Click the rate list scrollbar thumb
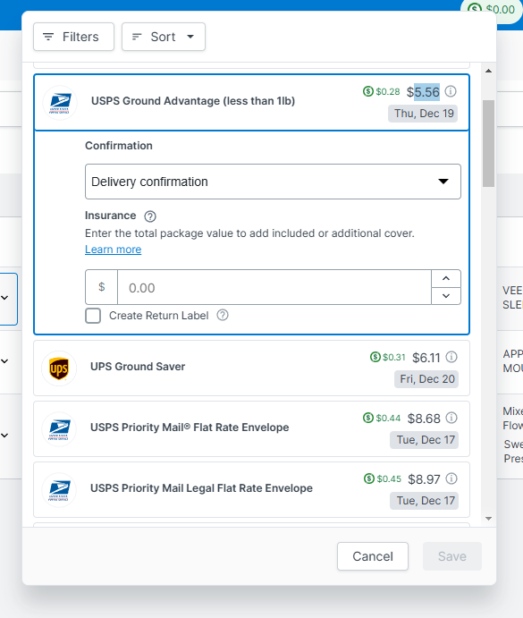Screen dimensions: 523x618 tap(489, 143)
